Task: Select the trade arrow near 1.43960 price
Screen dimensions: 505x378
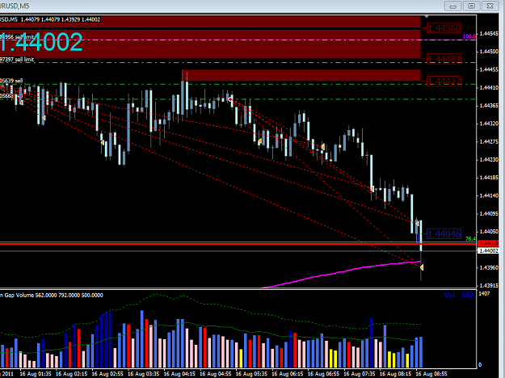Action: click(422, 267)
